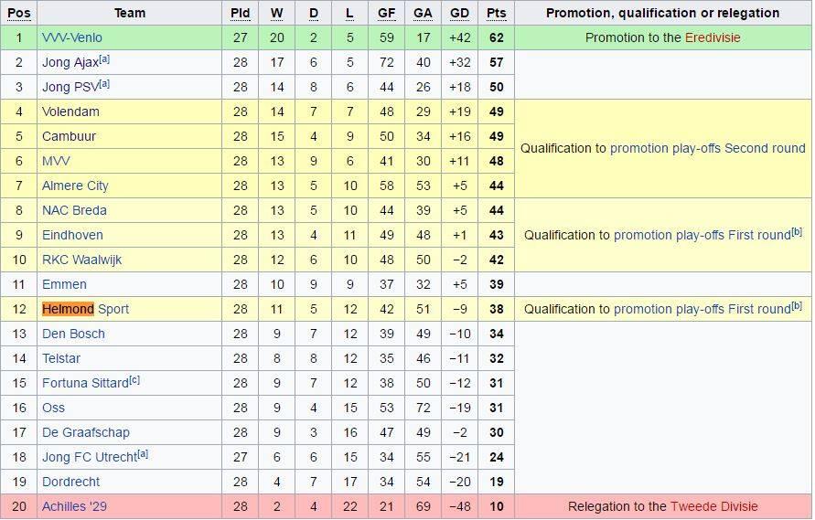Open footnote [b] in Helmond Sport row

pos(797,306)
